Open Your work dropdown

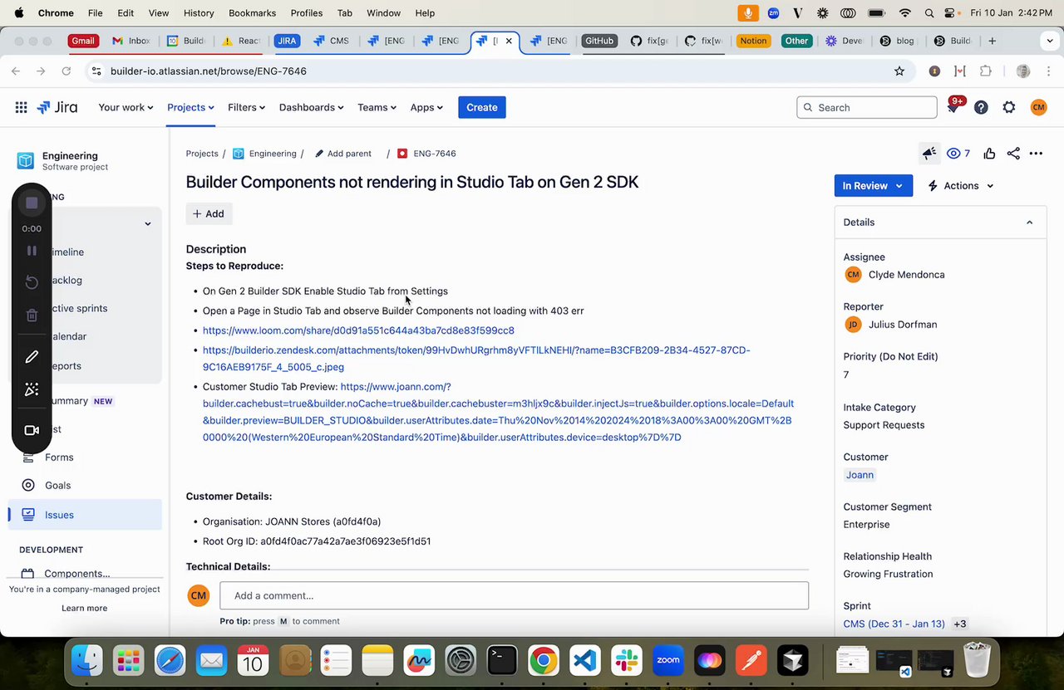pos(126,107)
